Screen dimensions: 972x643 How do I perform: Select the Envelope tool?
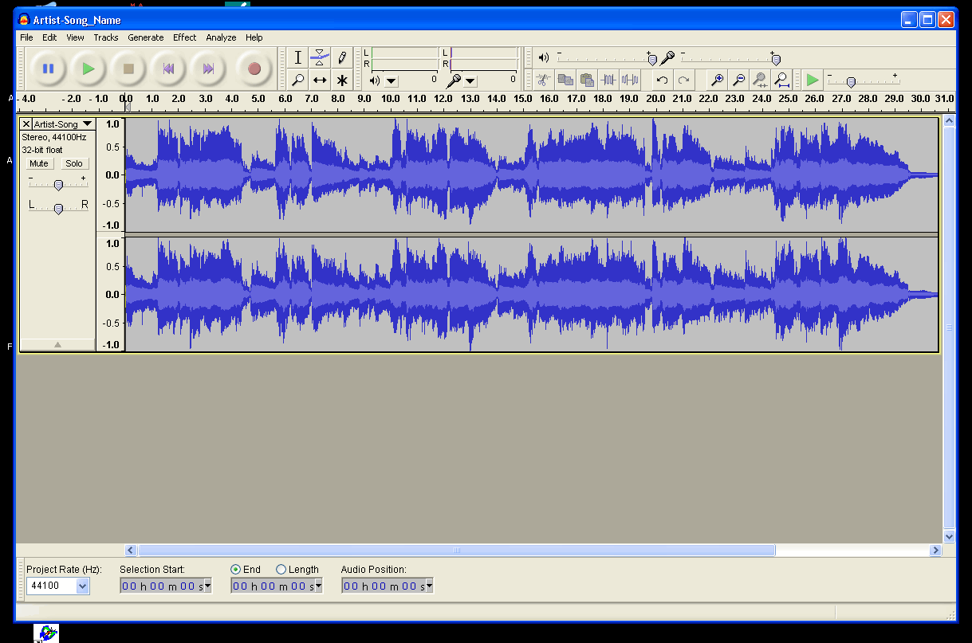click(320, 57)
